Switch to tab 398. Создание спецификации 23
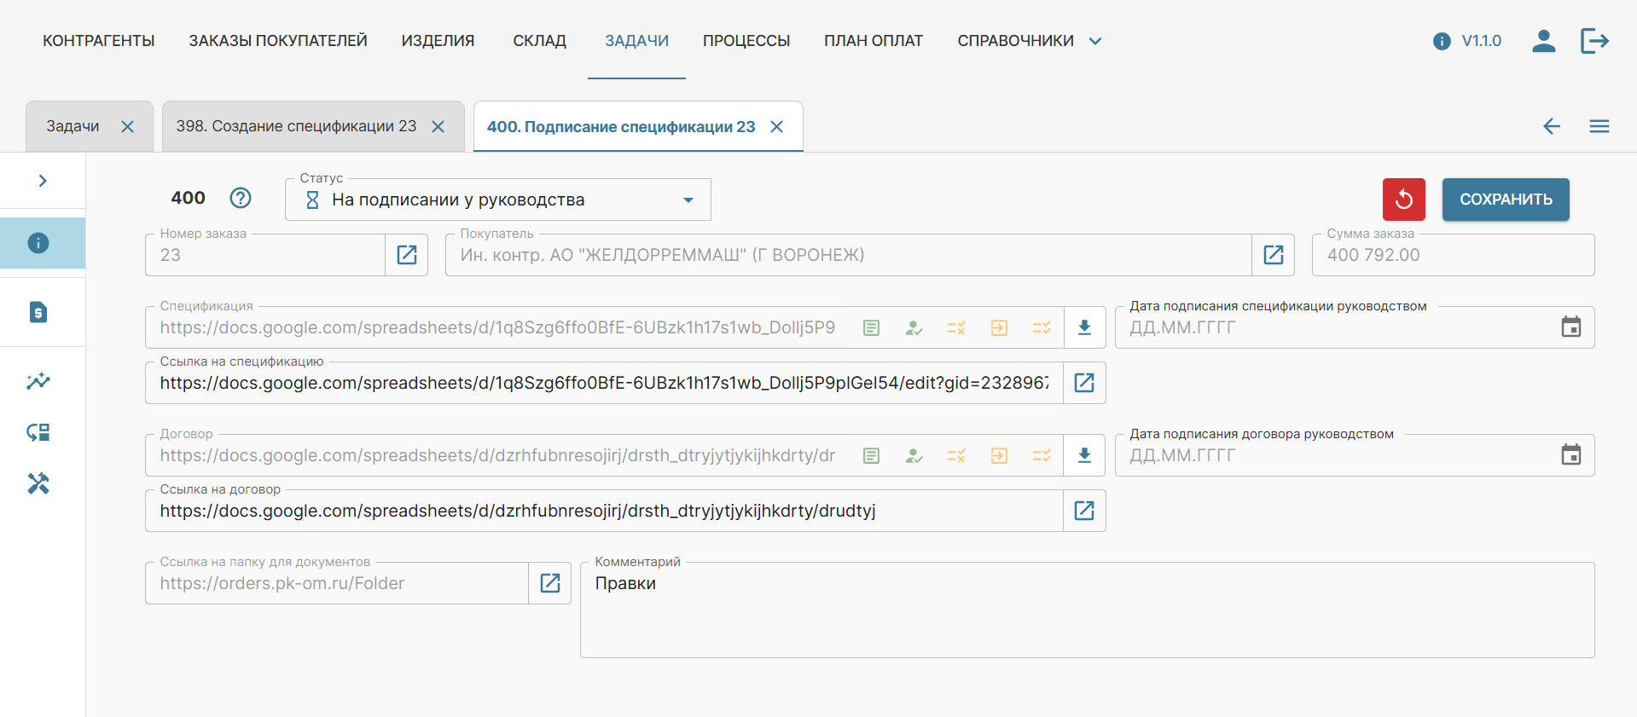 pos(296,126)
